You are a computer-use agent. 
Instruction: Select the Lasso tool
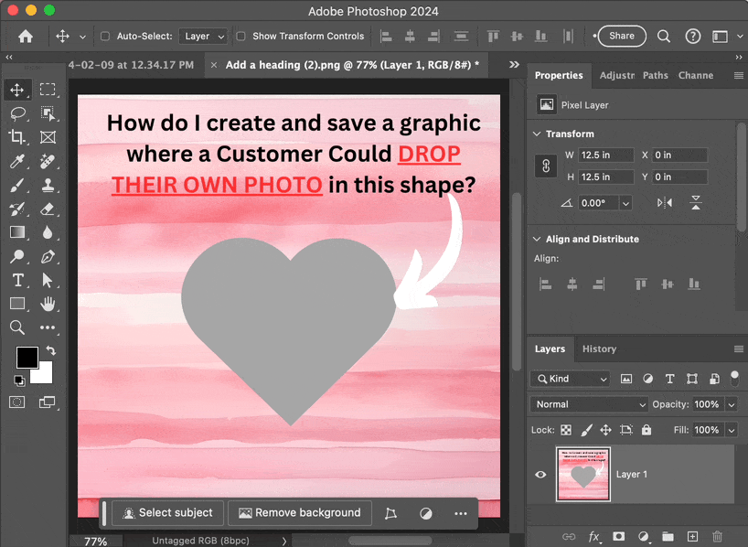(17, 113)
